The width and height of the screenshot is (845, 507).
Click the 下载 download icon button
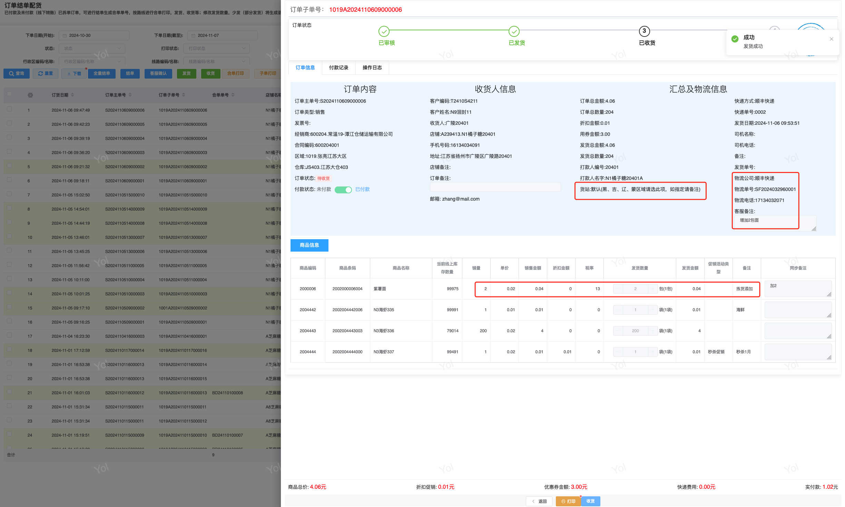coord(74,73)
